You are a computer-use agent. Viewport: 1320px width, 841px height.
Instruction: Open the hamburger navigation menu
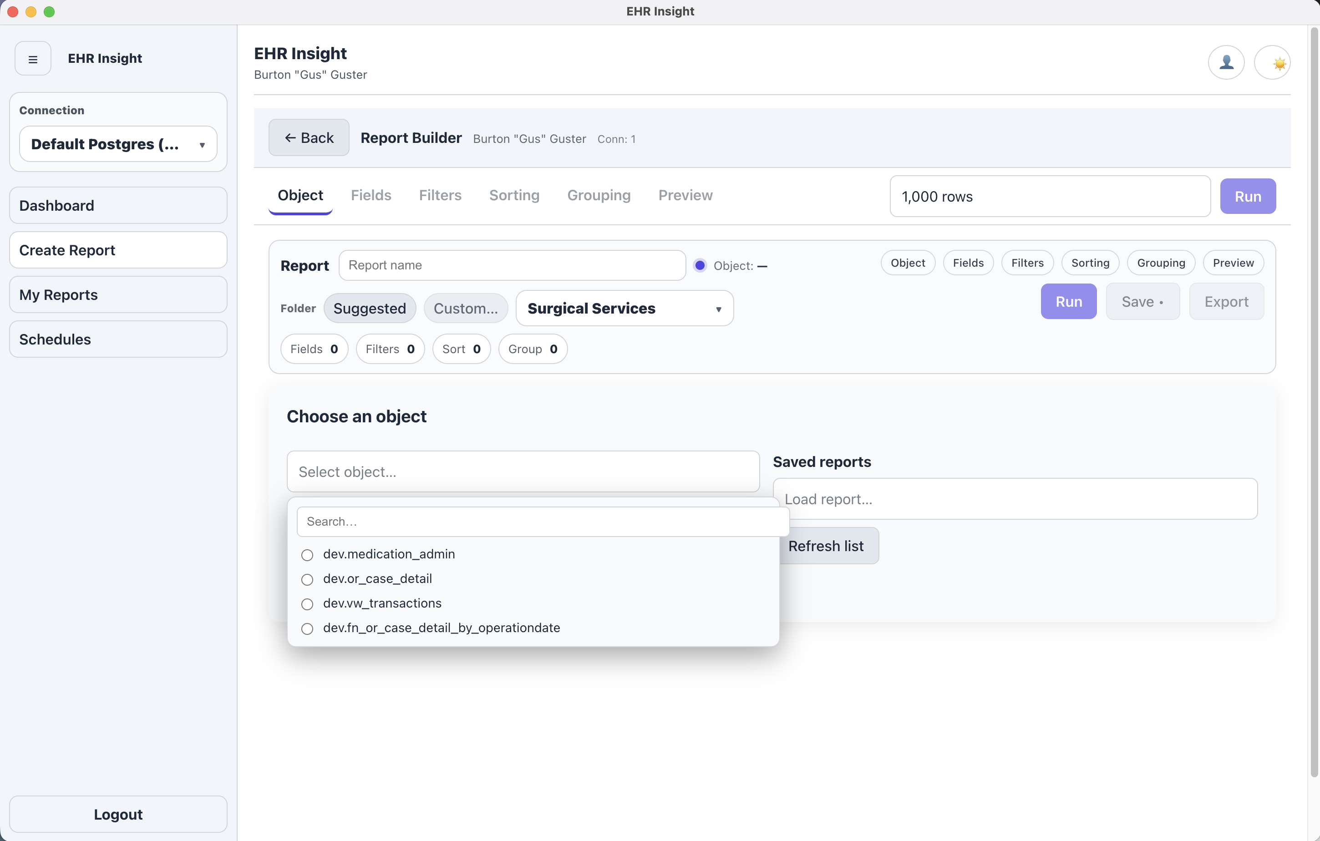pos(32,58)
